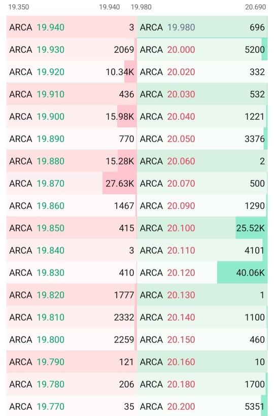Tap the bid price 19.880

pyautogui.click(x=50, y=161)
